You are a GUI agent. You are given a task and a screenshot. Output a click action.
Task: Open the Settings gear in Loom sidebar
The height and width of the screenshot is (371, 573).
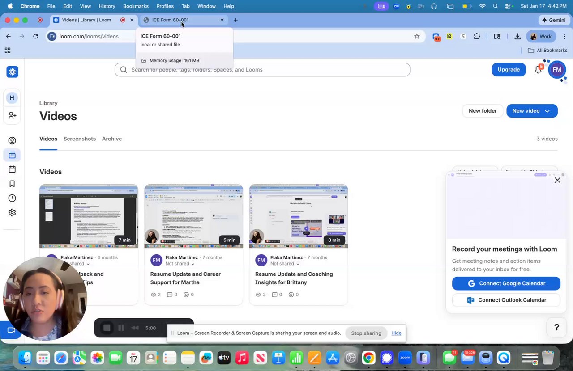click(12, 213)
